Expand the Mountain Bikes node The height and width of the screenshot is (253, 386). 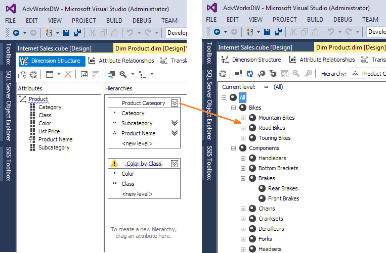point(243,118)
